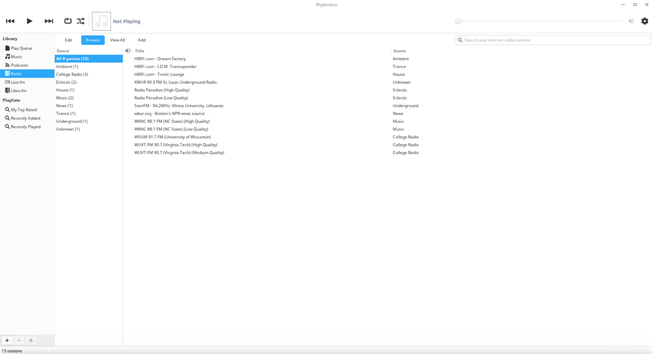The width and height of the screenshot is (653, 354).
Task: Click the playing indicator speaker column header
Action: pyautogui.click(x=128, y=51)
